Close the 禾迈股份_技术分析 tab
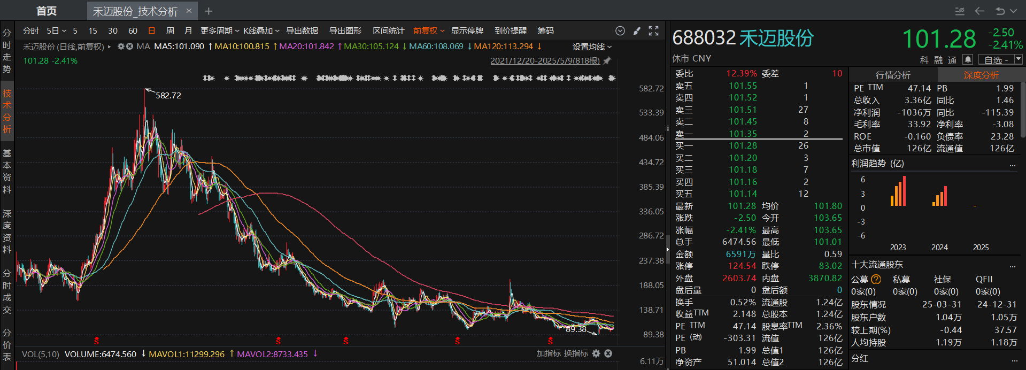Image resolution: width=1026 pixels, height=370 pixels. 189,11
